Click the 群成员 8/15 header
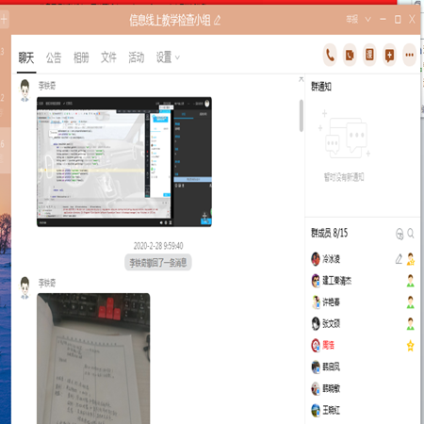The height and width of the screenshot is (424, 424). tap(330, 233)
